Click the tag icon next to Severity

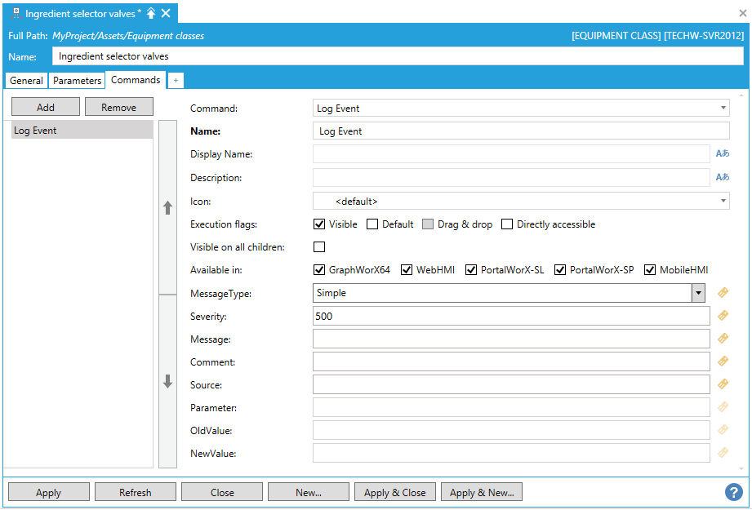pyautogui.click(x=723, y=316)
